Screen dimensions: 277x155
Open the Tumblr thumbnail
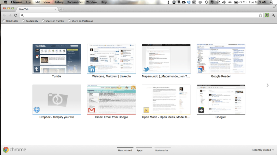[x=57, y=59]
